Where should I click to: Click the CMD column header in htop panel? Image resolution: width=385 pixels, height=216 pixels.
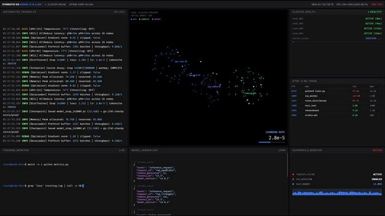coord(307,86)
